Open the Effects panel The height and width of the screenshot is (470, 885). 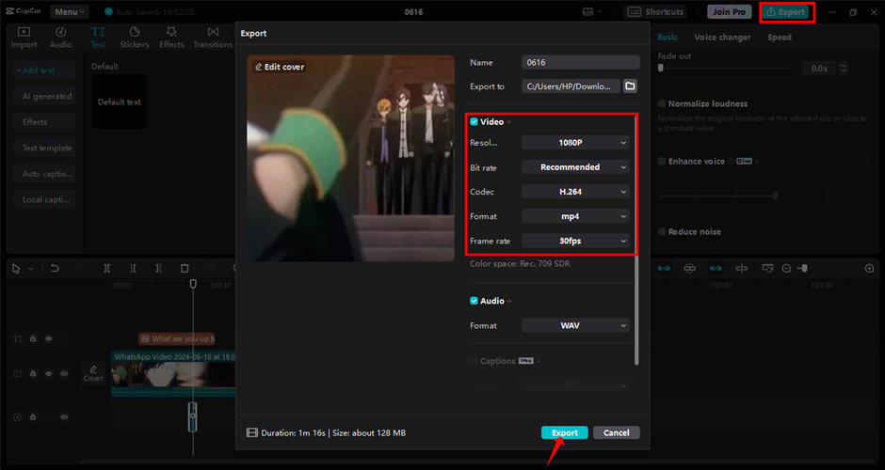[x=171, y=38]
